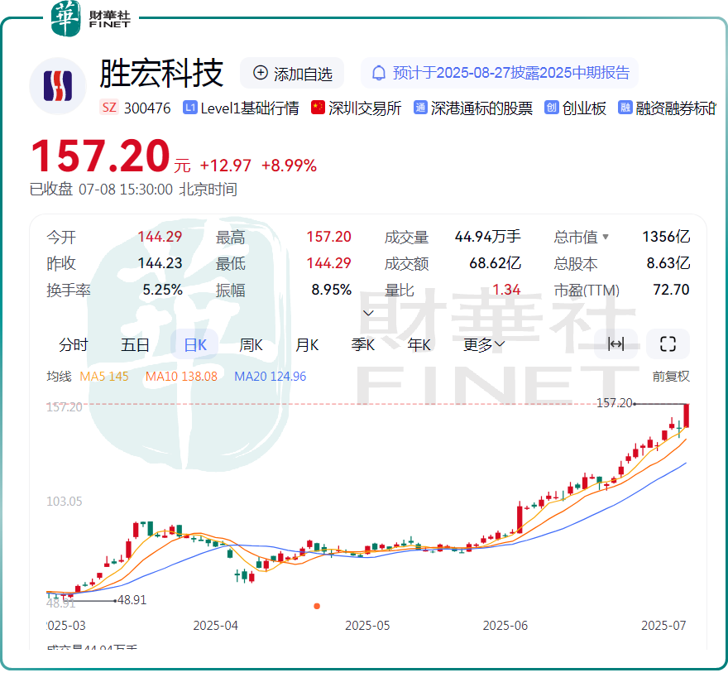Switch to 年K chart tab
Screen dimensions: 728x687
[x=419, y=344]
